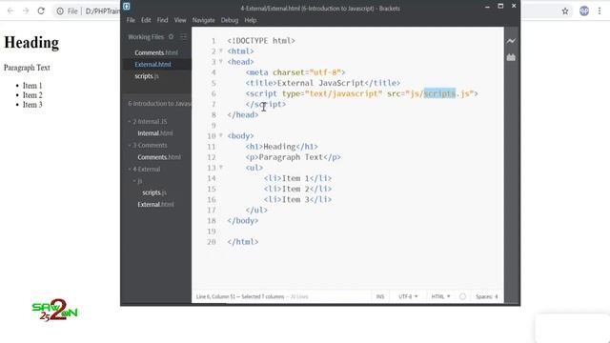Screen dimensions: 610x343
Task: Click Chrome's back arrow button
Action: point(10,10)
